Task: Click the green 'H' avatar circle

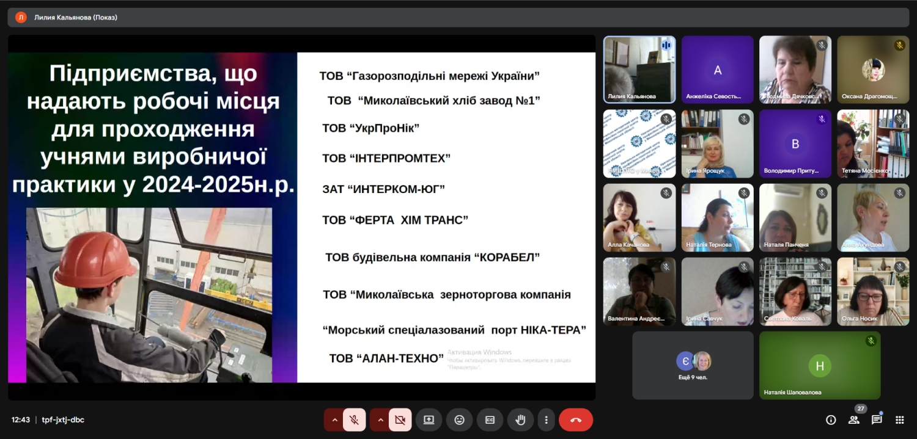Action: [820, 366]
